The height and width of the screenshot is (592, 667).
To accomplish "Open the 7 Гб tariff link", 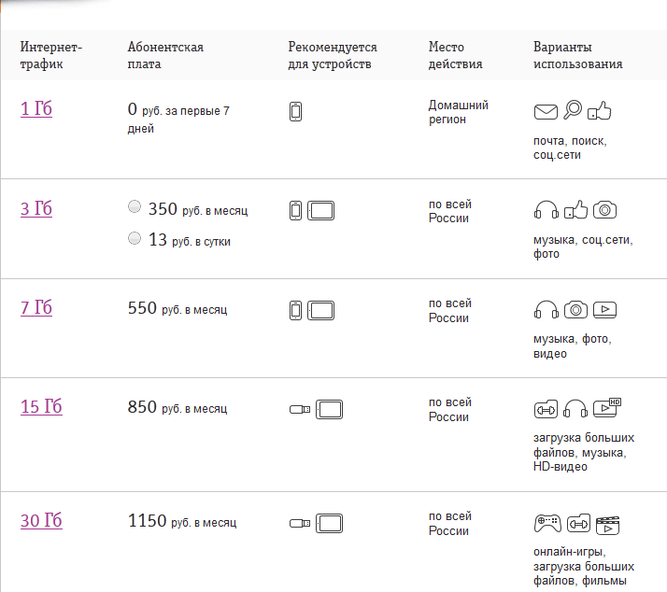I will (36, 307).
